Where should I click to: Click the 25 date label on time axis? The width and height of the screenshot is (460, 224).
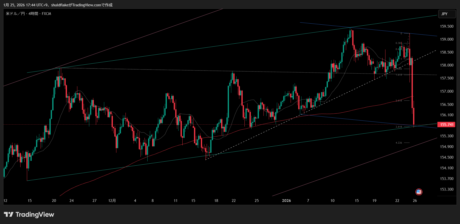pyautogui.click(x=257, y=201)
